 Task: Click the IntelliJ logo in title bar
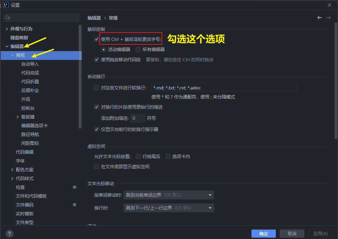(5, 5)
